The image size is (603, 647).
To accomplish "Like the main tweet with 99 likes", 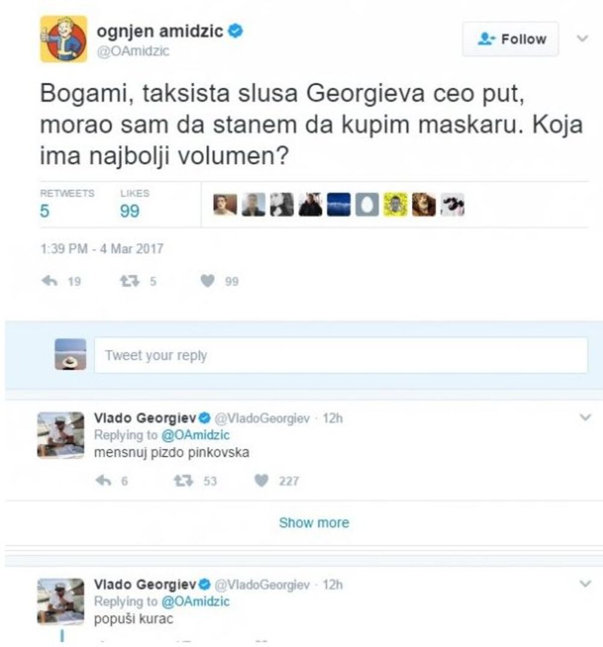I will 208,281.
